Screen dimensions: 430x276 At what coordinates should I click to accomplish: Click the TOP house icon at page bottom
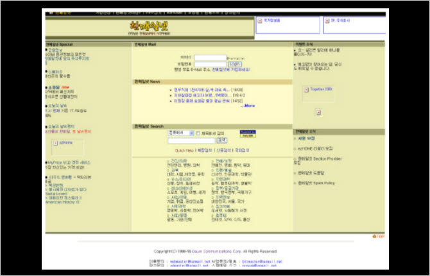coord(378,236)
